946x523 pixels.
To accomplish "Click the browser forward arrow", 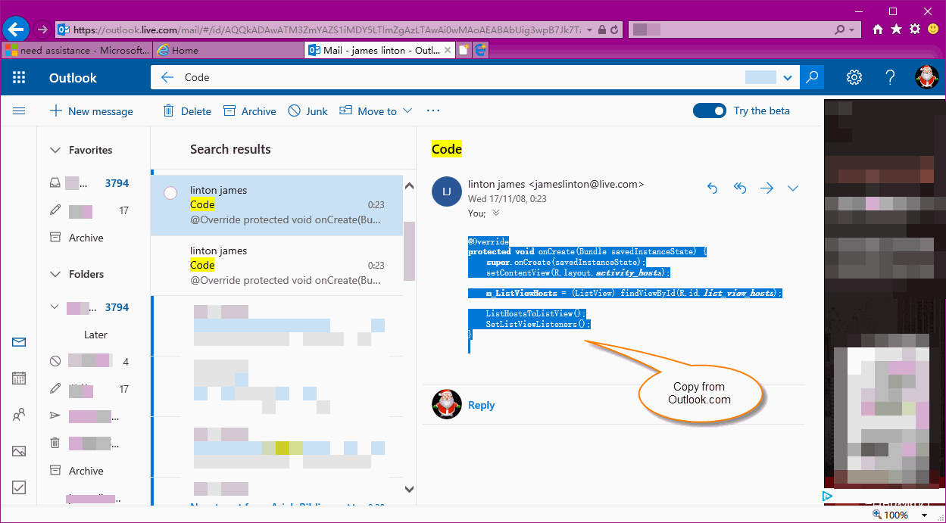I will point(42,30).
